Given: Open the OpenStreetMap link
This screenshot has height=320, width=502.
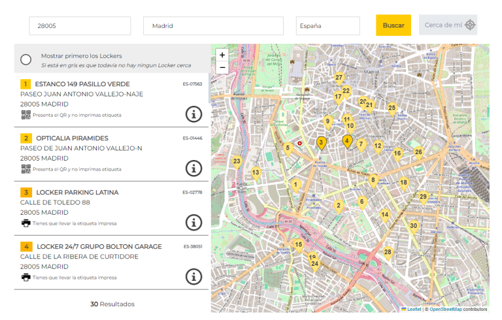Looking at the screenshot, I should click(x=445, y=309).
